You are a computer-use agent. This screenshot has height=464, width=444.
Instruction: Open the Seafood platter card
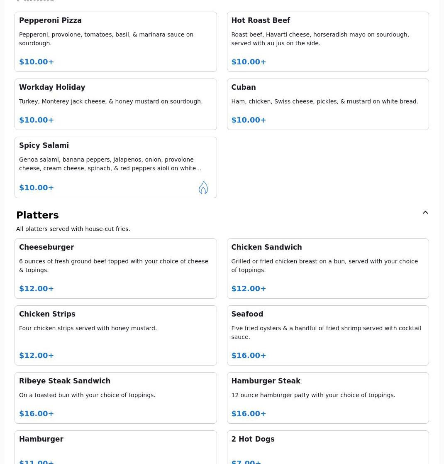pos(327,335)
